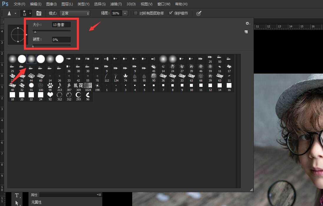Click the 无属性 text in properties panel
Image resolution: width=323 pixels, height=206 pixels.
pos(37,202)
